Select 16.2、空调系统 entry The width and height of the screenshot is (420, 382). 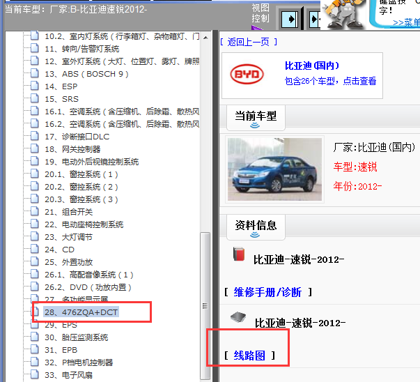click(122, 124)
